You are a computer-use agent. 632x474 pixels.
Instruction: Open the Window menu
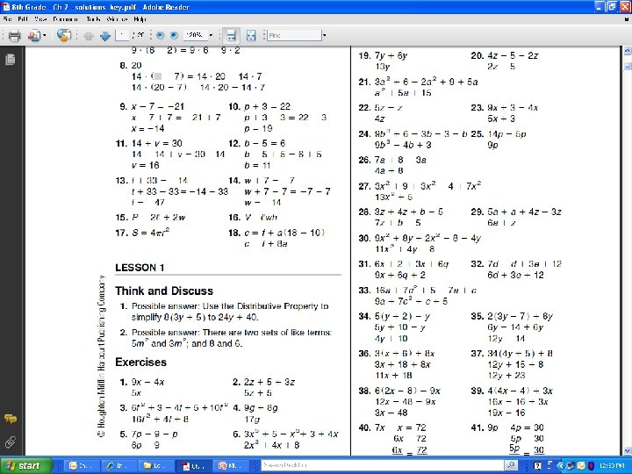118,19
